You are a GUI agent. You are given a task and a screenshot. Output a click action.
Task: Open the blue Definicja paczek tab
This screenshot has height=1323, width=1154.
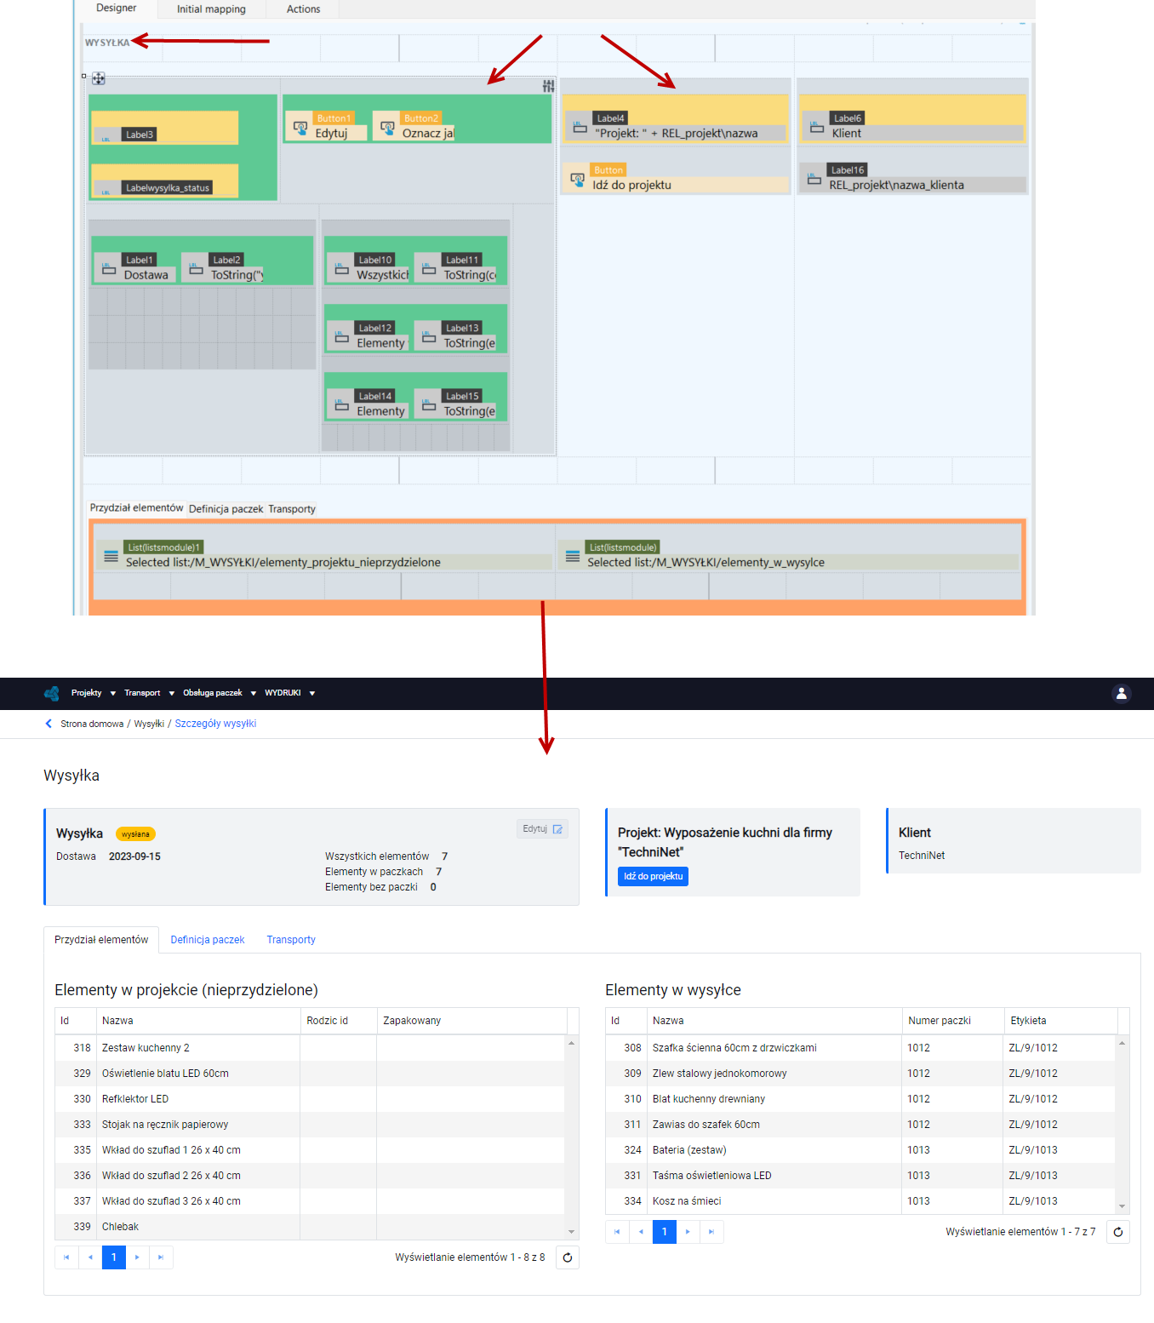tap(208, 940)
